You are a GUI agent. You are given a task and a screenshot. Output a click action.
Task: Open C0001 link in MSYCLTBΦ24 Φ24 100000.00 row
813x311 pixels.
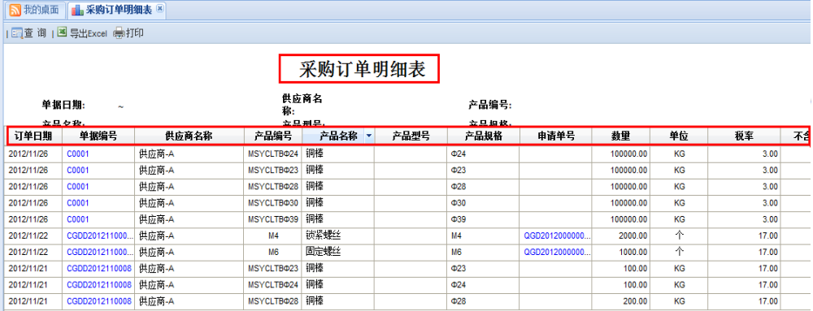(78, 153)
